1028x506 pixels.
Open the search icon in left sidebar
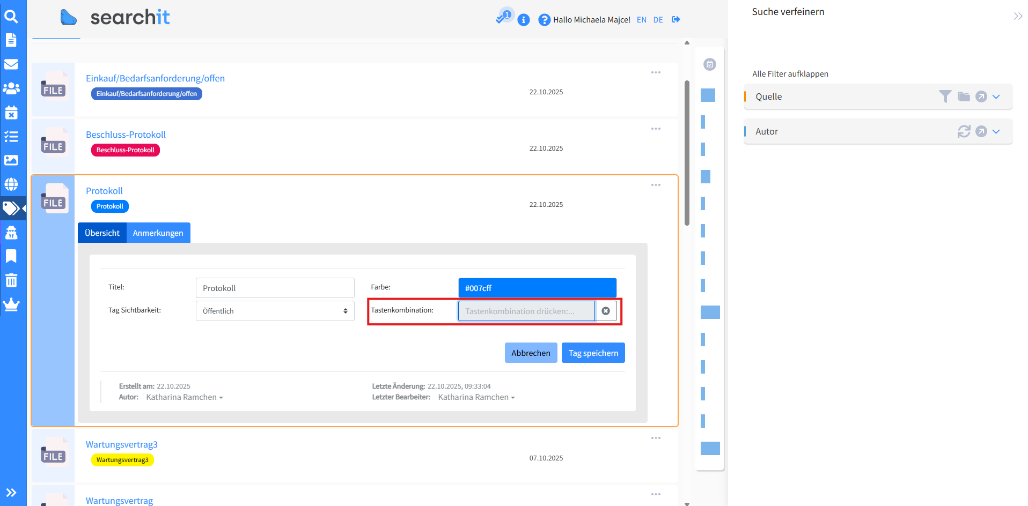point(11,17)
